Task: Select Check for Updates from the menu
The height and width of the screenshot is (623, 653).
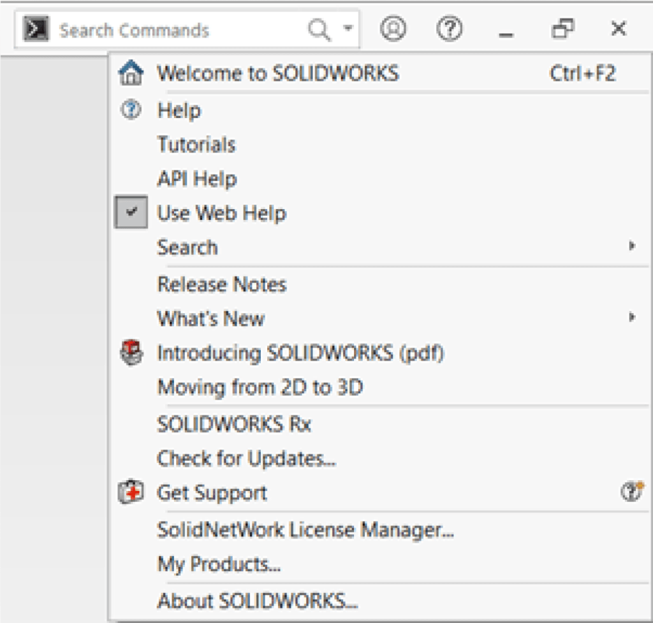Action: click(245, 458)
